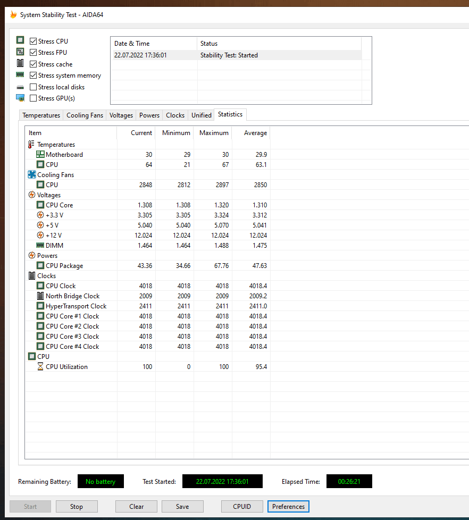This screenshot has width=469, height=520.
Task: Click the Stress FPU percent icon
Action: click(20, 52)
